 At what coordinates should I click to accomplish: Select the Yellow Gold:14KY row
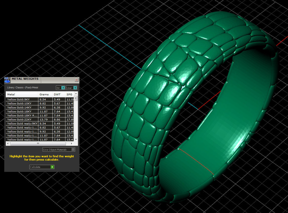pyautogui.click(x=40, y=108)
